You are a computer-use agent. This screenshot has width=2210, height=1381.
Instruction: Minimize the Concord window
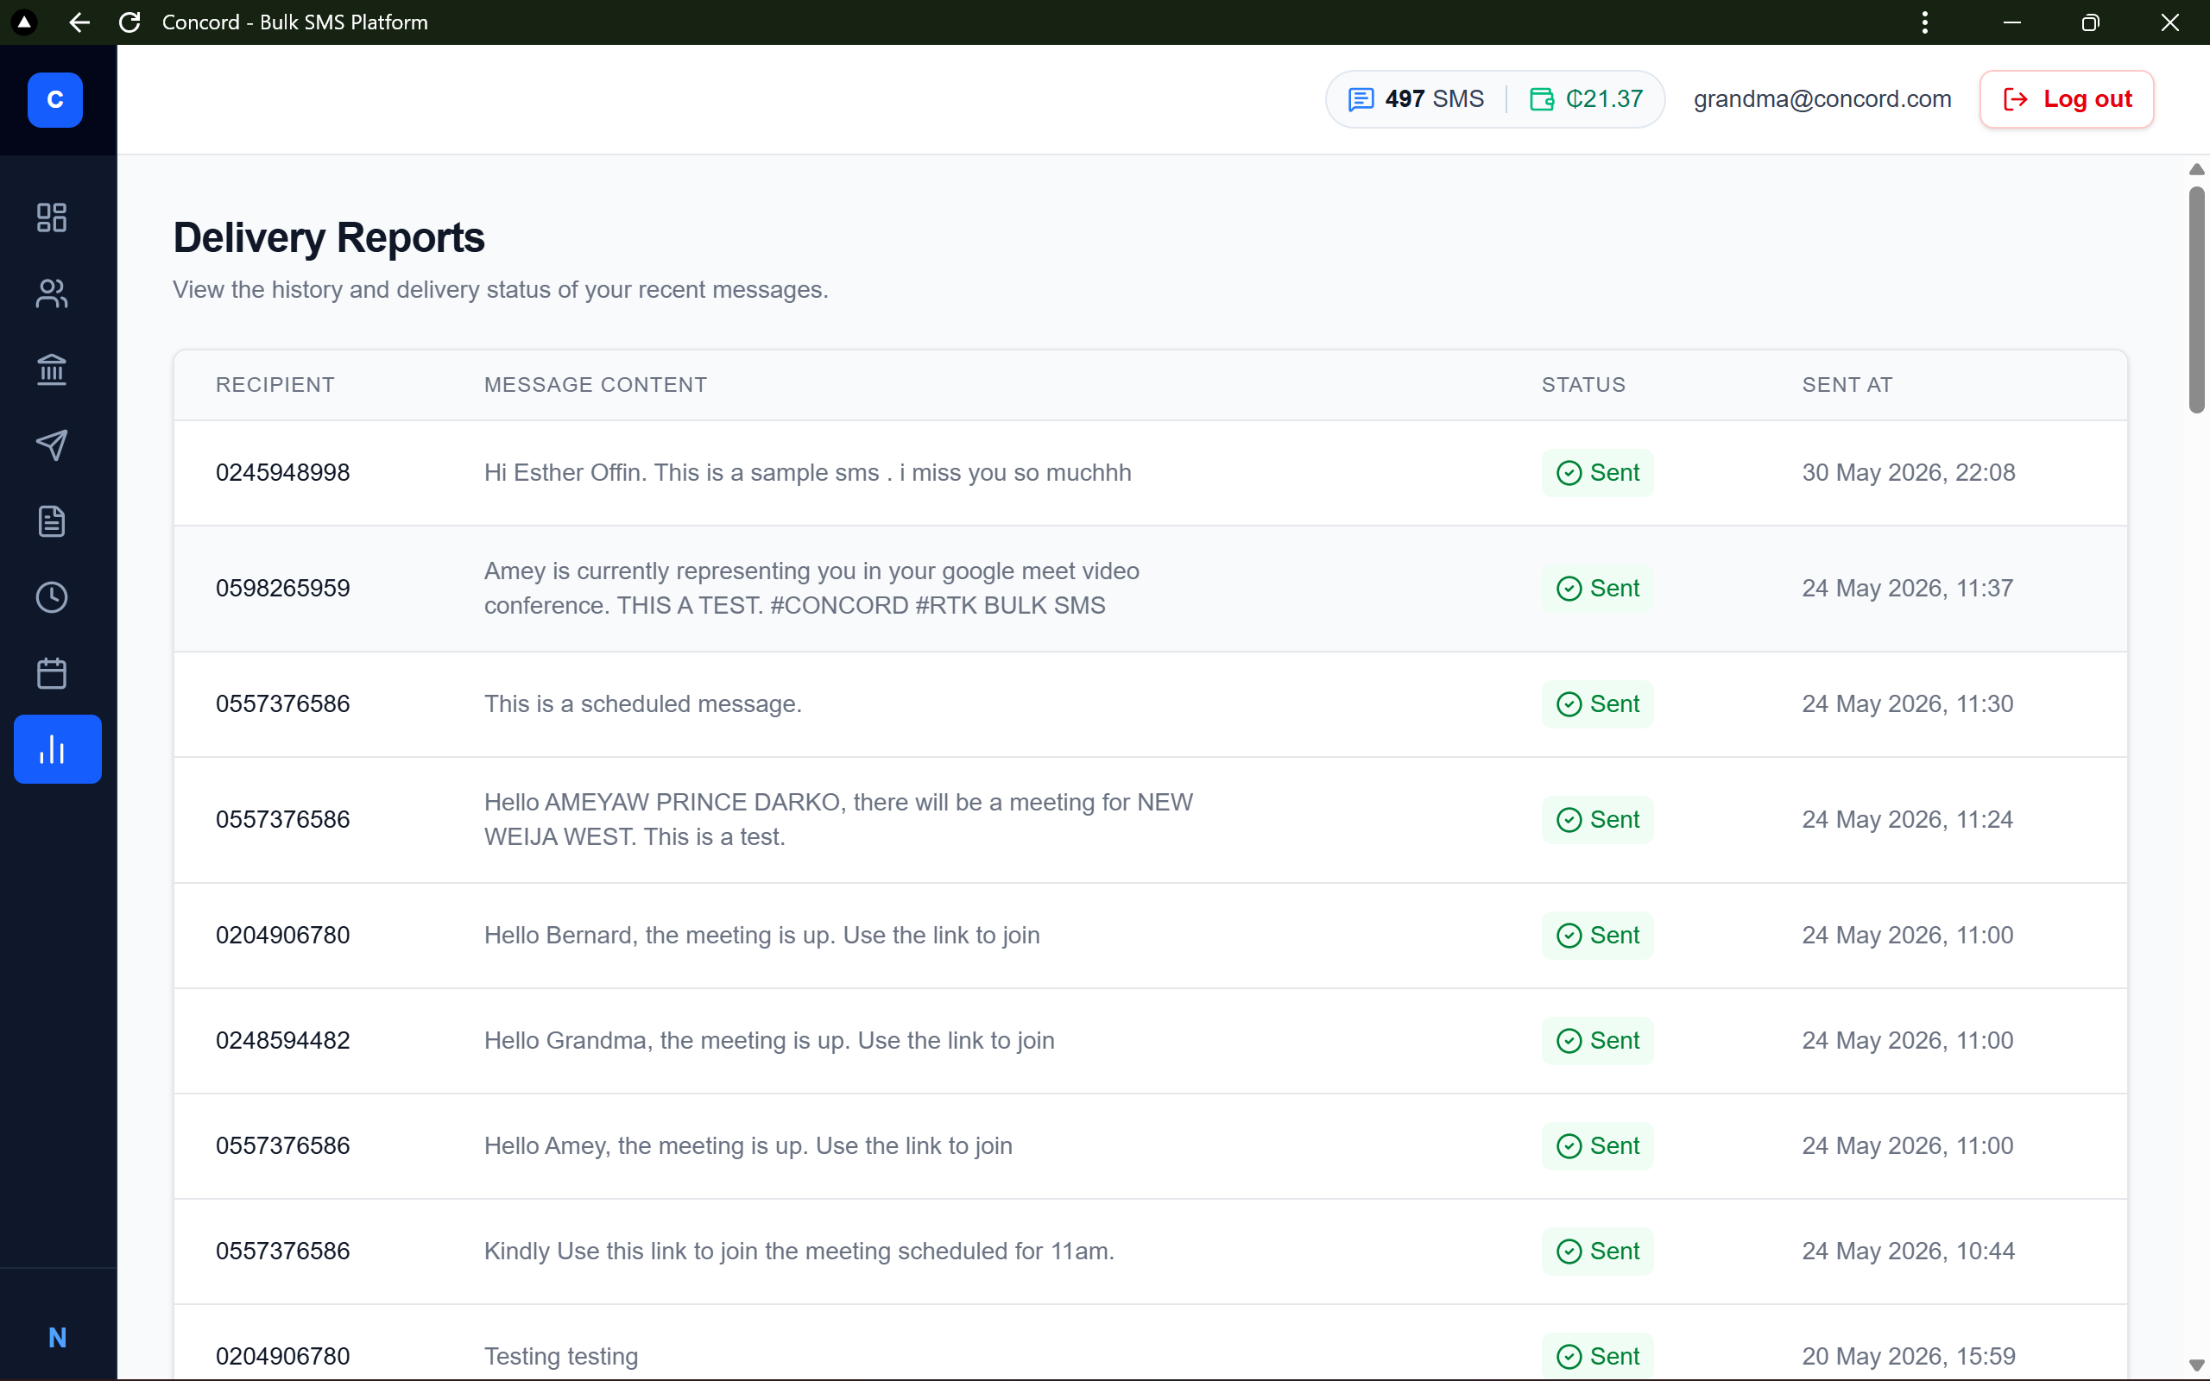click(x=2011, y=22)
